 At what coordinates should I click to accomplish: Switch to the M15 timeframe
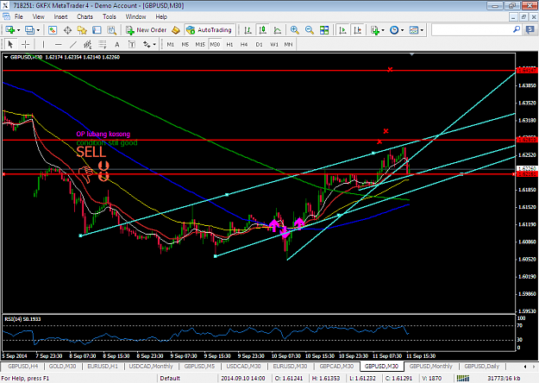pyautogui.click(x=200, y=44)
